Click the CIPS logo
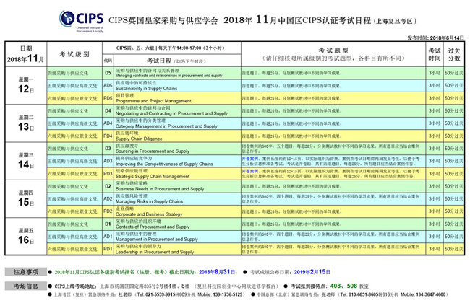The image size is (470, 303). click(x=82, y=21)
